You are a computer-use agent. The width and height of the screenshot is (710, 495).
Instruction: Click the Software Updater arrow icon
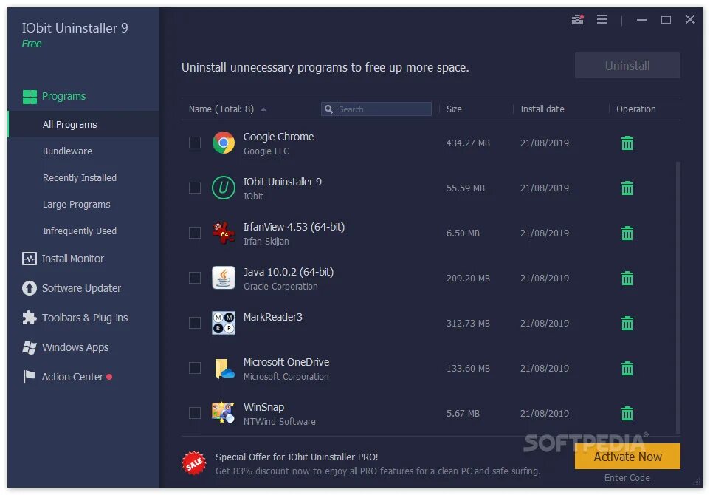click(x=30, y=288)
